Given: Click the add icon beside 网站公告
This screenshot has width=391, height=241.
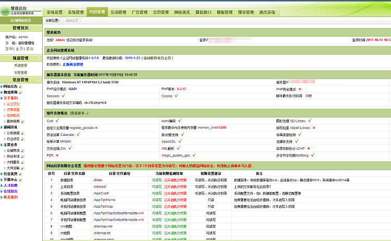Looking at the screenshot, I should [x=21, y=86].
